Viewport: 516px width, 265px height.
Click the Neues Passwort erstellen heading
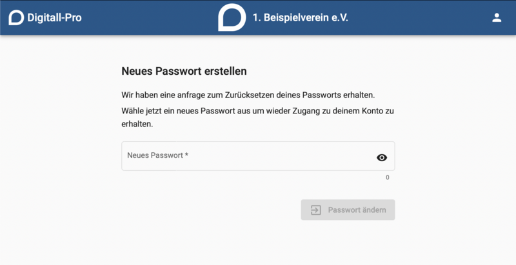click(184, 71)
